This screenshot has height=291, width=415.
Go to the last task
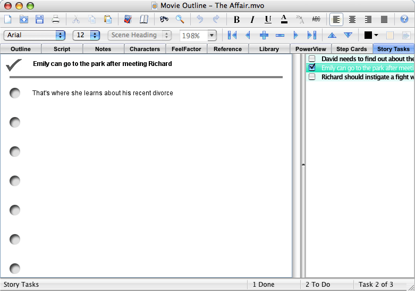coord(312,35)
